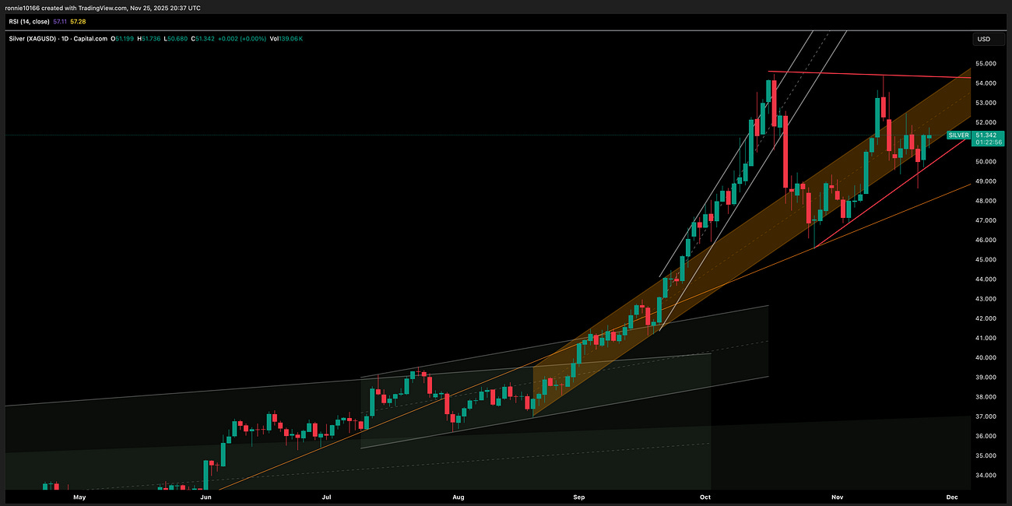Select the Silver (XAGUSD) symbol title
1012x506 pixels.
click(x=31, y=37)
